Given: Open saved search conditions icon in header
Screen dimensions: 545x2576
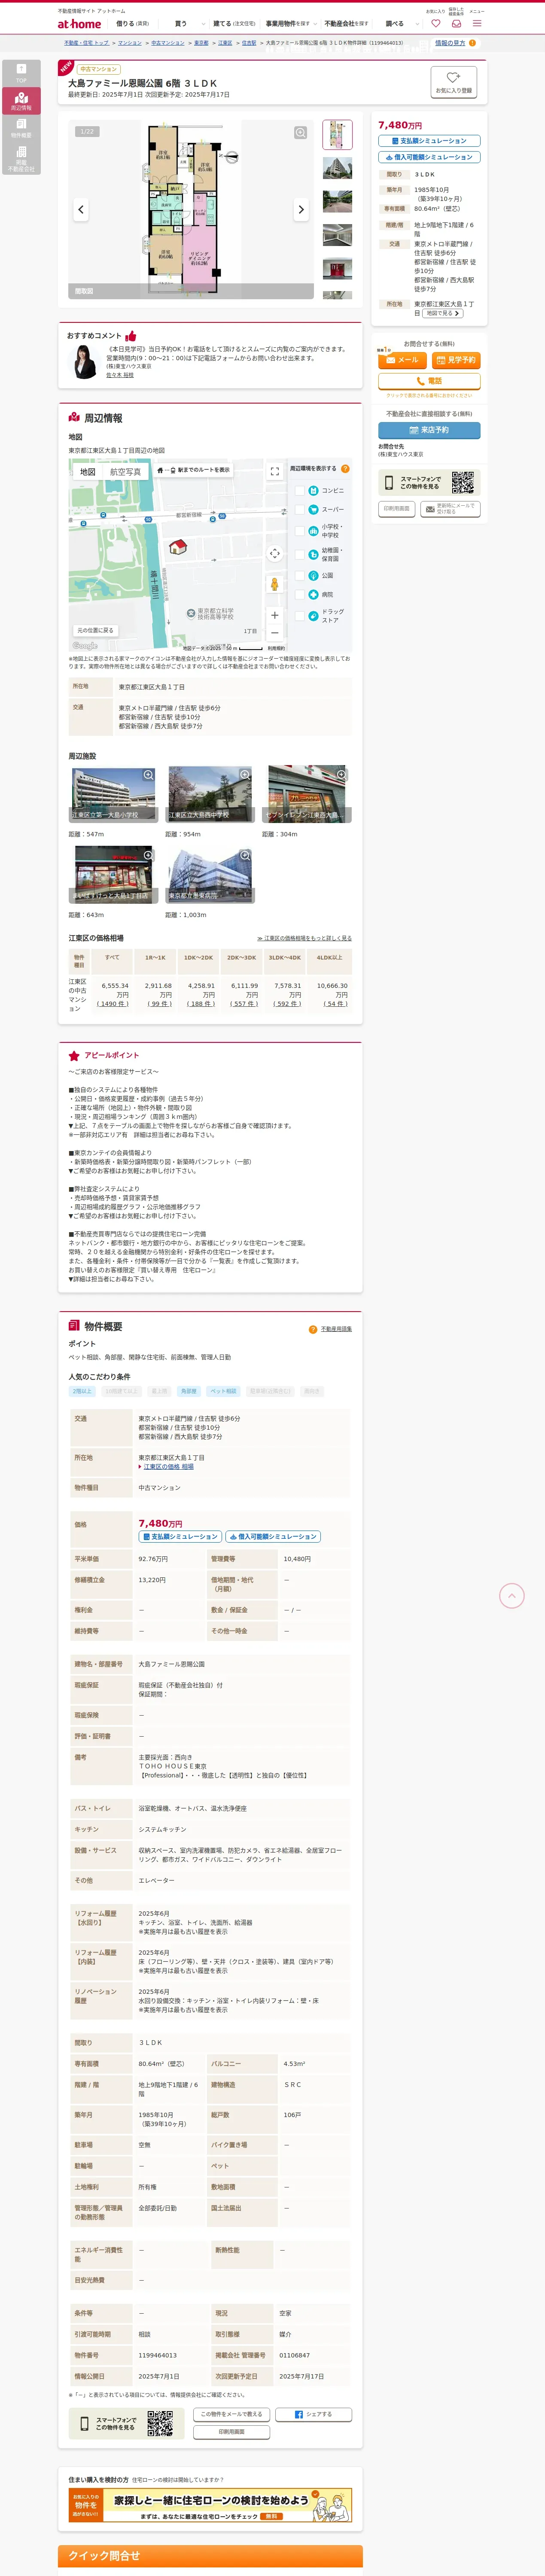Looking at the screenshot, I should 456,23.
